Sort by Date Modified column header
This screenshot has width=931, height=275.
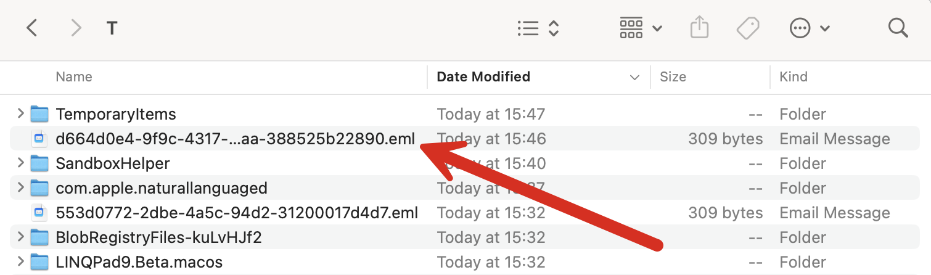483,77
